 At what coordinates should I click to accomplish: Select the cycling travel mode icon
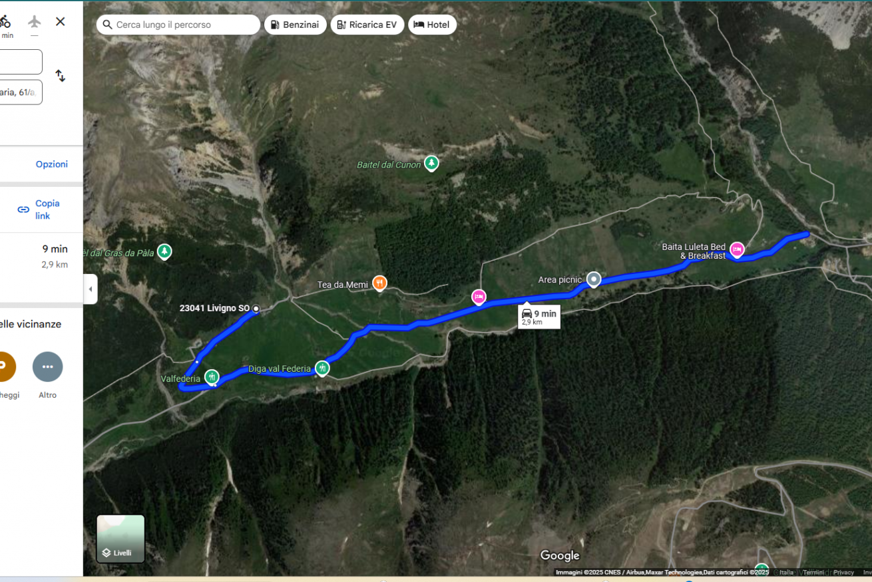pyautogui.click(x=5, y=21)
